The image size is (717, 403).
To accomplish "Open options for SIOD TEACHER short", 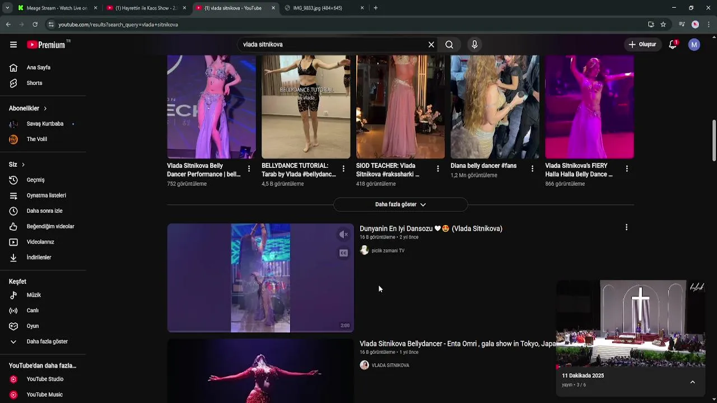I will [x=438, y=168].
